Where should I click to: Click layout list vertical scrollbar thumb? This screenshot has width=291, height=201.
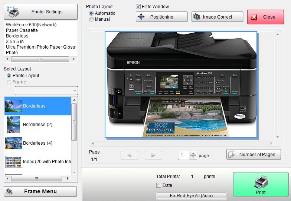[74, 122]
